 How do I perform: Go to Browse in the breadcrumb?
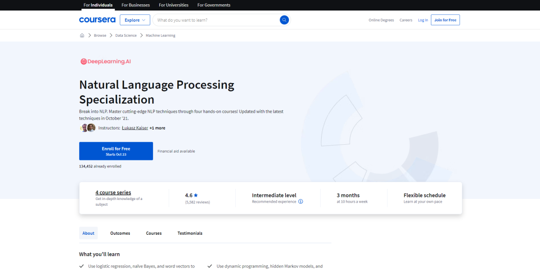point(100,35)
